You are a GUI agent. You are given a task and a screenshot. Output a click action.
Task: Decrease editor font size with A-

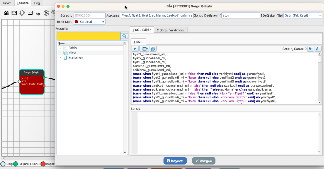pos(318,49)
